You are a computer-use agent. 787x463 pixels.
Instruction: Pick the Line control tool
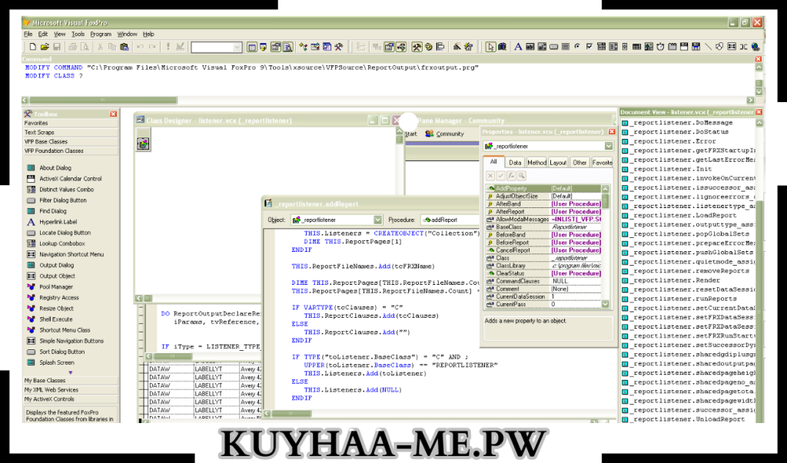[x=708, y=47]
